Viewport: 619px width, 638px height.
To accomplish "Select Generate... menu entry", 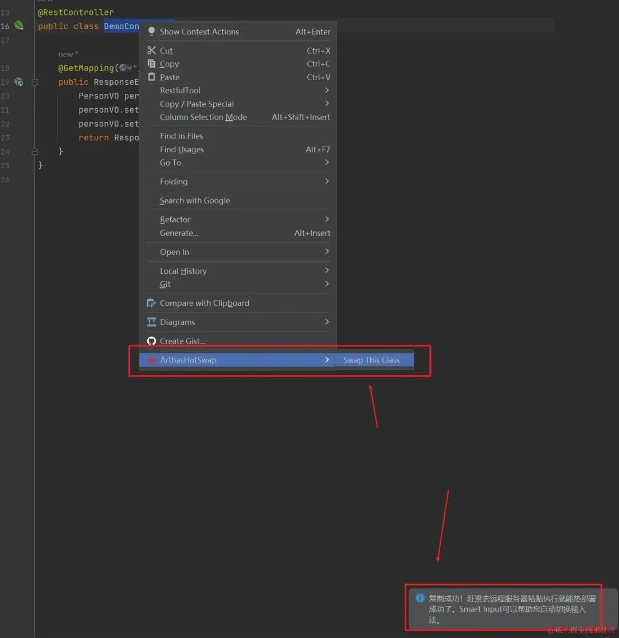I will click(238, 233).
